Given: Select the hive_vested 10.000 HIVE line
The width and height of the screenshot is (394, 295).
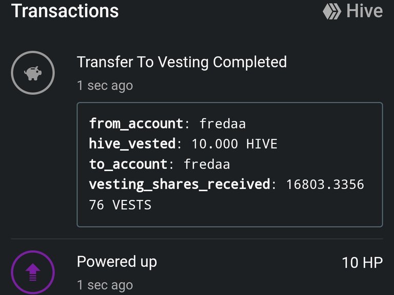Looking at the screenshot, I should [x=183, y=144].
